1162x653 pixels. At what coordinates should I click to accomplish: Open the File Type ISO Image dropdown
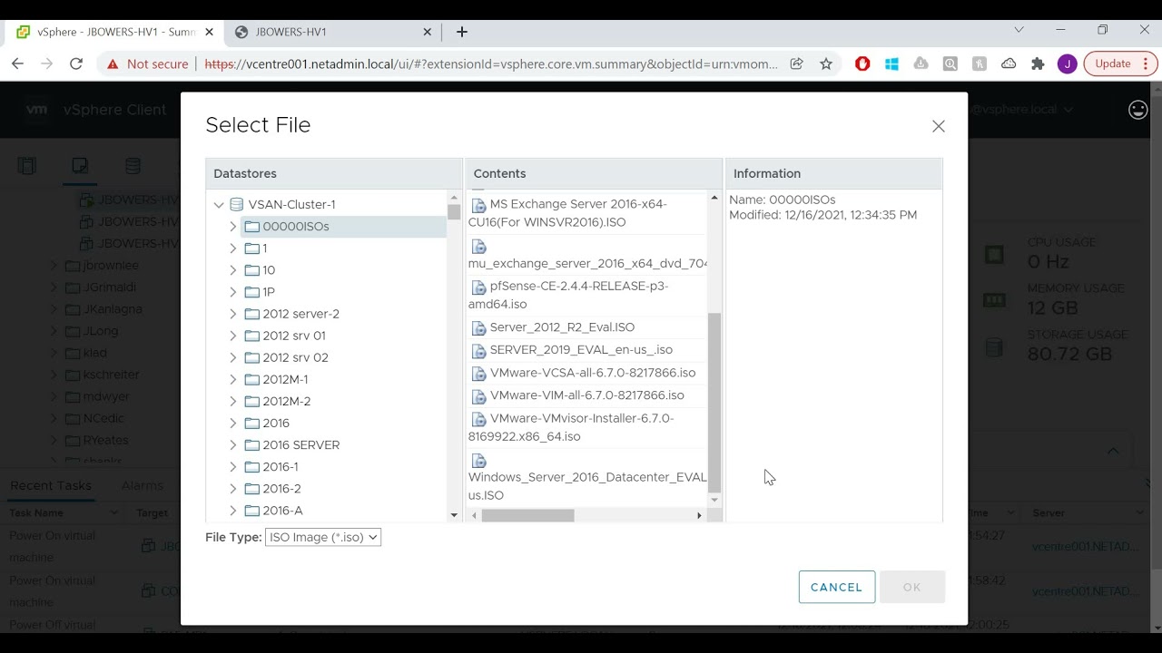[323, 537]
